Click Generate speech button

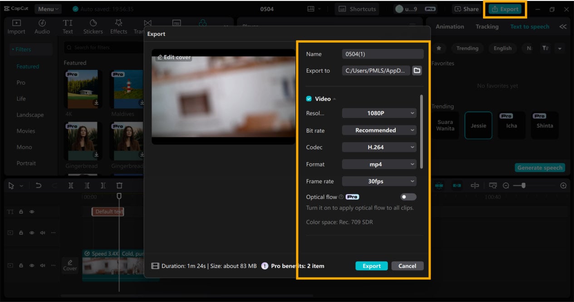pos(540,168)
